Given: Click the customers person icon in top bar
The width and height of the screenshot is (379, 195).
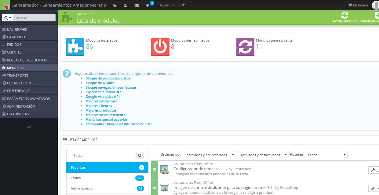Looking at the screenshot, I should 125,6.
